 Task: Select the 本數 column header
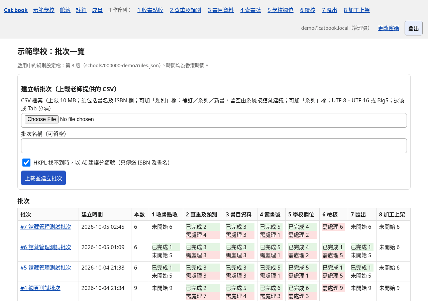[140, 214]
